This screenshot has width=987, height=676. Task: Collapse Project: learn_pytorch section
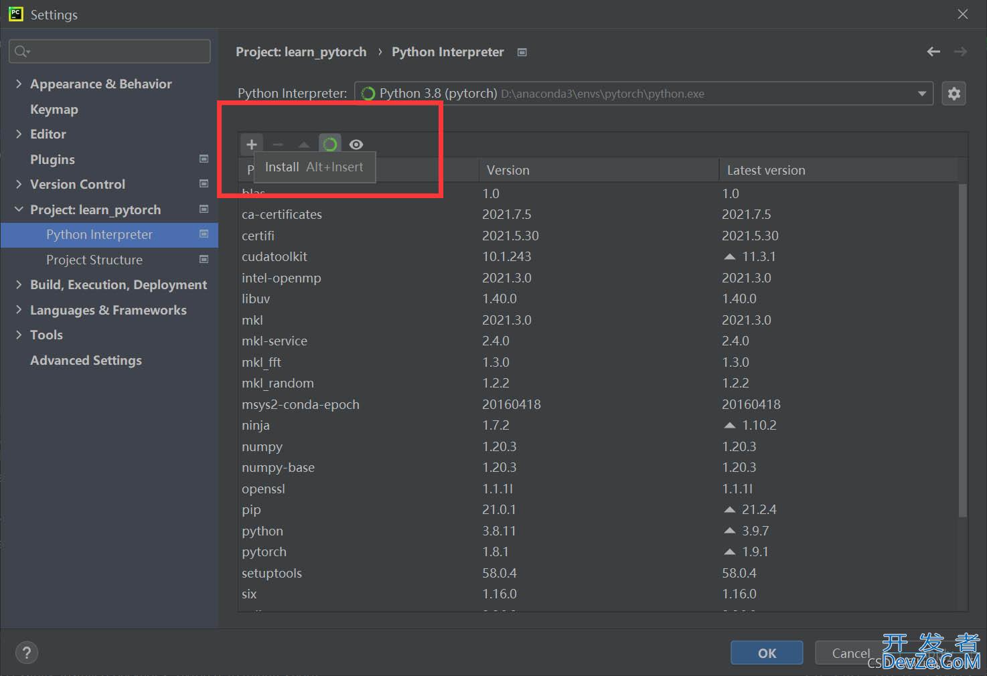(x=19, y=209)
